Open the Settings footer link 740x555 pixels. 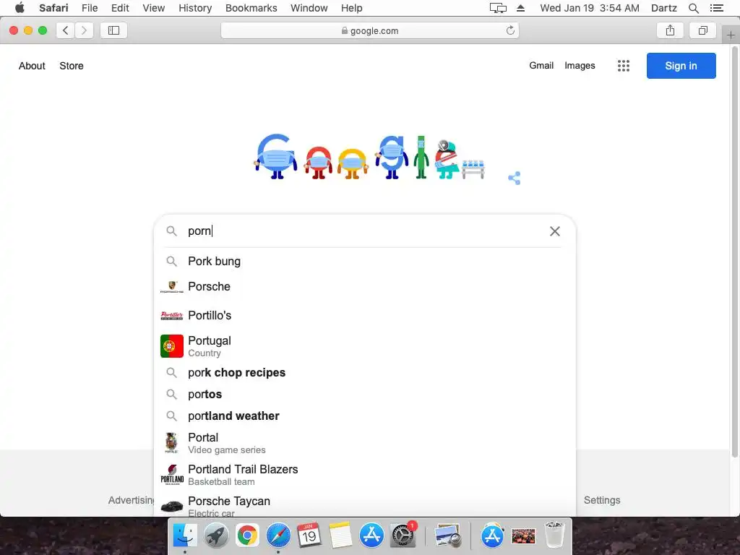(x=602, y=500)
